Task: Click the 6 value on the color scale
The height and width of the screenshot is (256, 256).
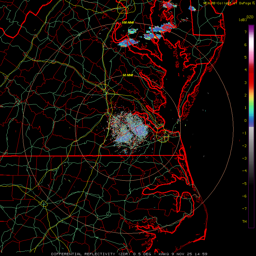Action: click(x=245, y=45)
